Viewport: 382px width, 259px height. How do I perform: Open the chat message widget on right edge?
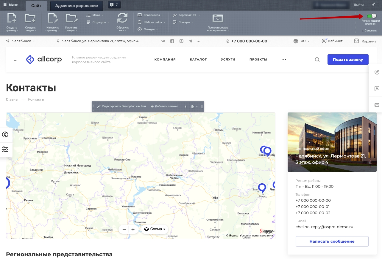[377, 88]
